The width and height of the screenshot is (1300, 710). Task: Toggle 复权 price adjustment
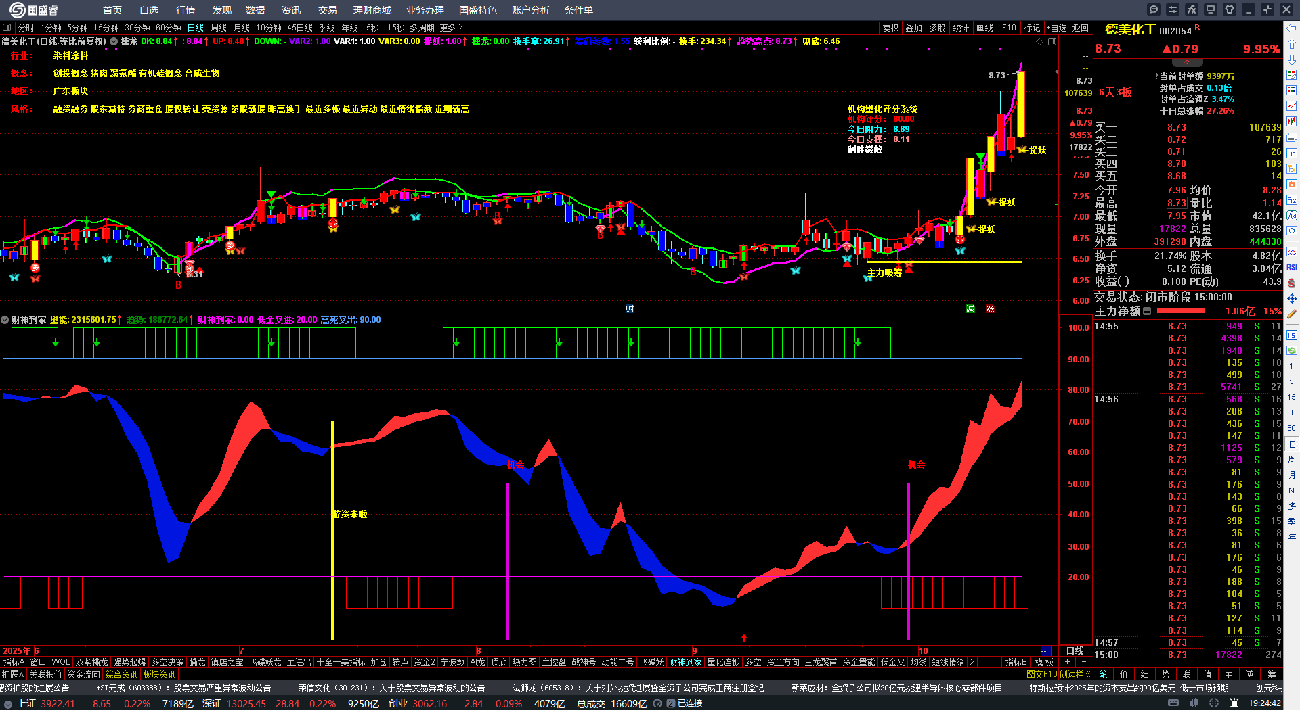(x=890, y=28)
